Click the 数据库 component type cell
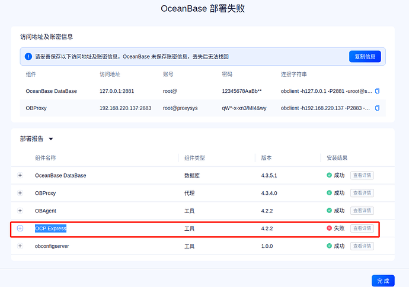 pos(192,176)
